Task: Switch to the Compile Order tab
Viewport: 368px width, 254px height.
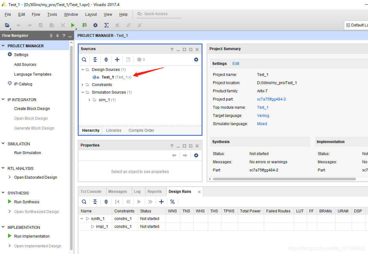Action: [x=141, y=130]
